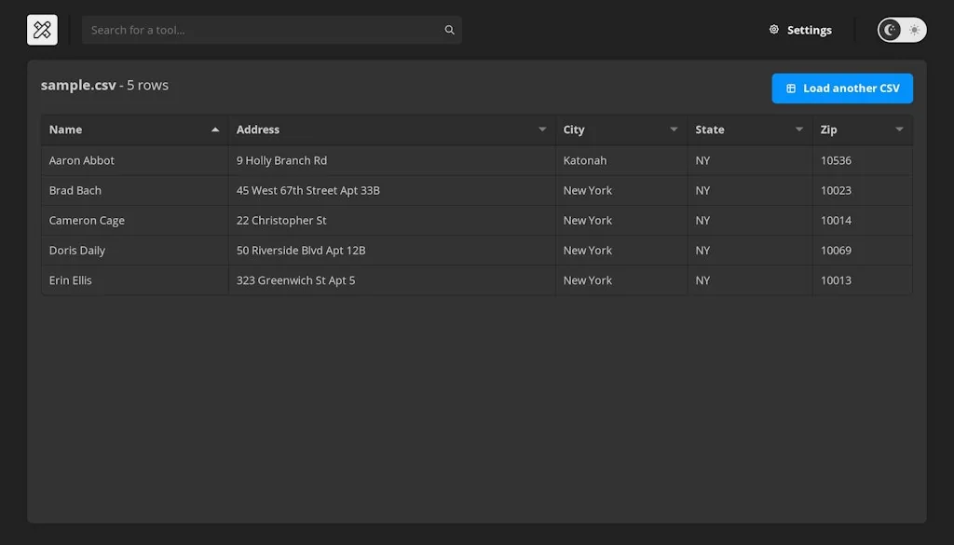Click the State column header

pyautogui.click(x=750, y=129)
